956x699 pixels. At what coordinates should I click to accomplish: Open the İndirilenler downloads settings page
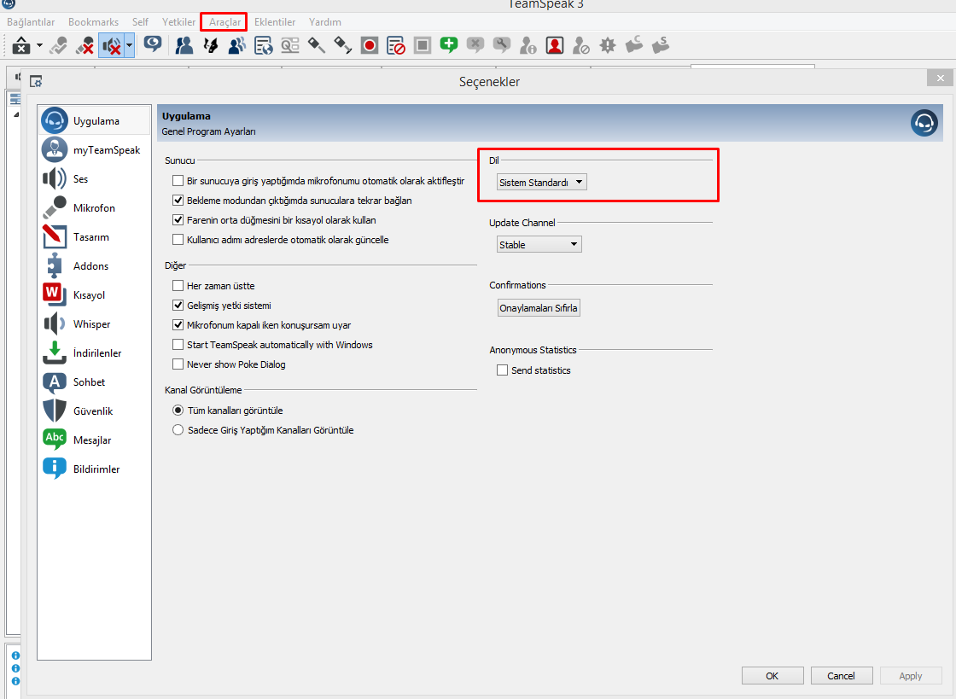(x=95, y=352)
